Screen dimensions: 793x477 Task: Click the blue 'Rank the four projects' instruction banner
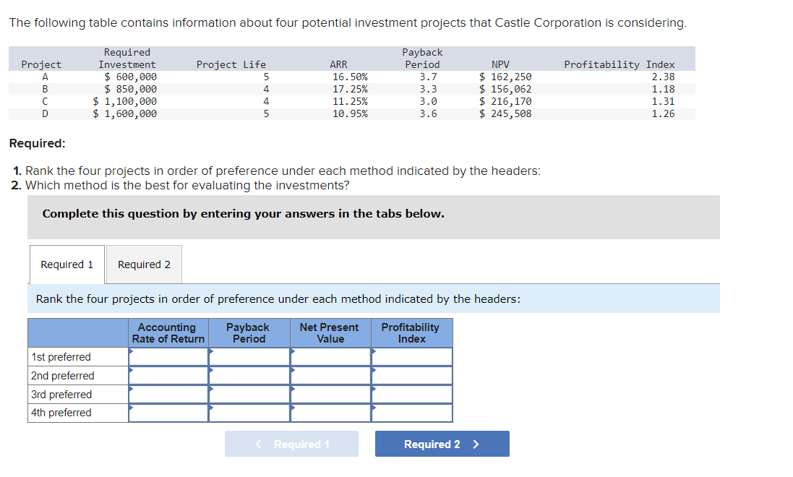point(374,298)
